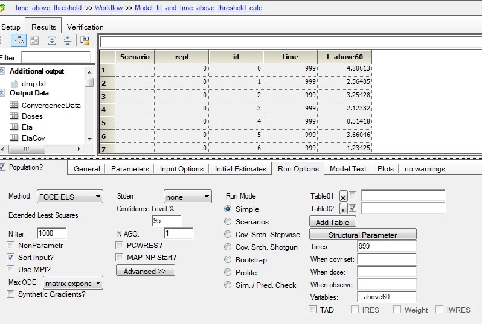482x324 pixels.
Task: Open the Max ODE matrix exponent dropdown
Action: 73,283
